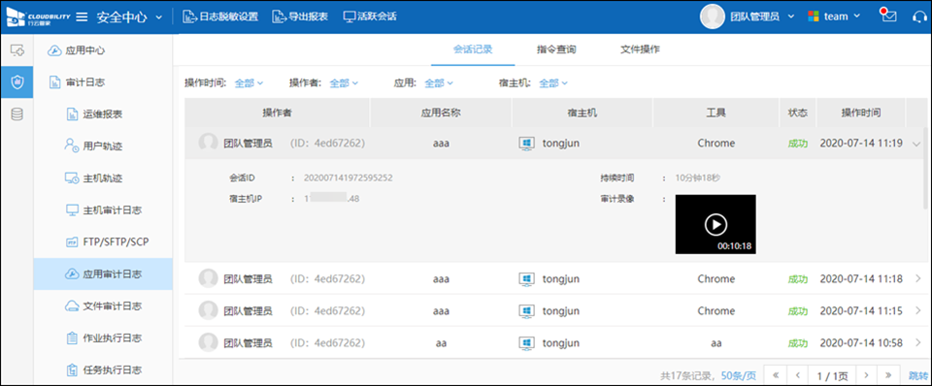
Task: Click the 跳转 jump link
Action: coord(918,375)
